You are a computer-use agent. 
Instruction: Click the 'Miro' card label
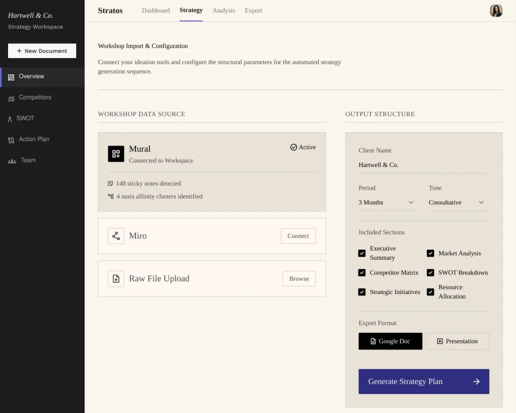(138, 236)
